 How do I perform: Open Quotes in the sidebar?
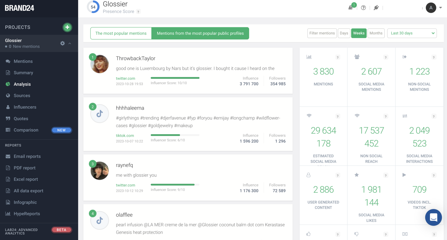tap(21, 118)
